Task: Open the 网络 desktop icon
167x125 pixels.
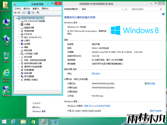Action: 6,40
